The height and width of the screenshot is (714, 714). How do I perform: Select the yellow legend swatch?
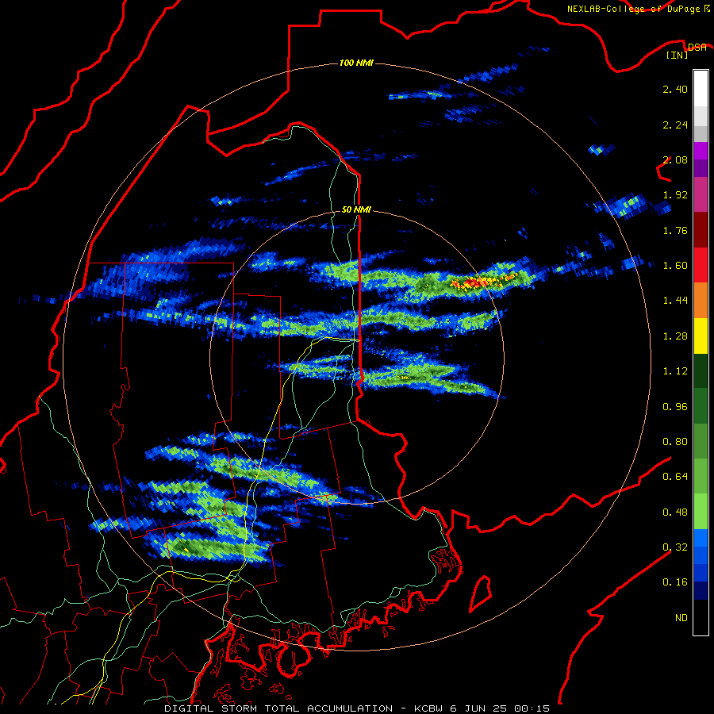[701, 336]
